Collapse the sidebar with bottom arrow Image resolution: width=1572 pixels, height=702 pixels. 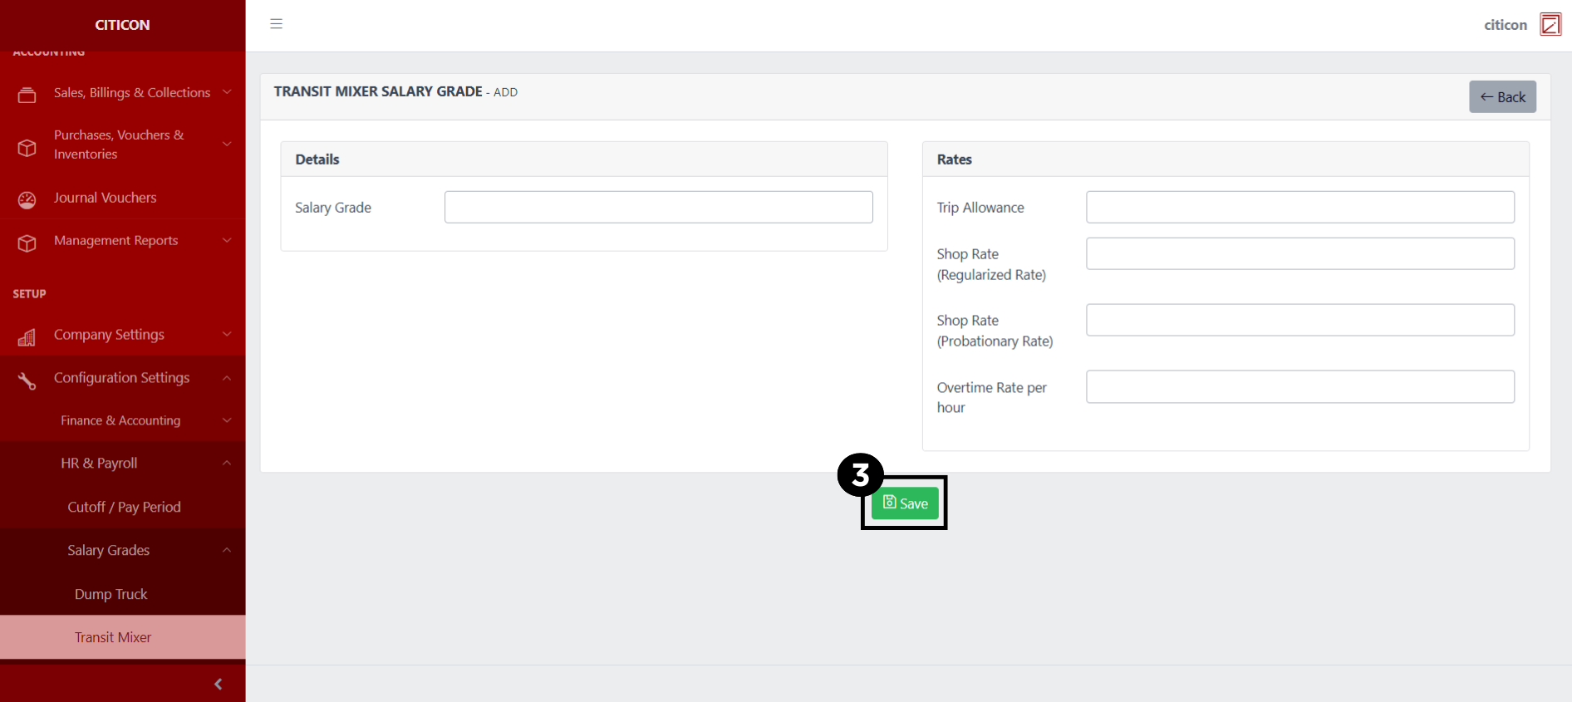pos(218,684)
